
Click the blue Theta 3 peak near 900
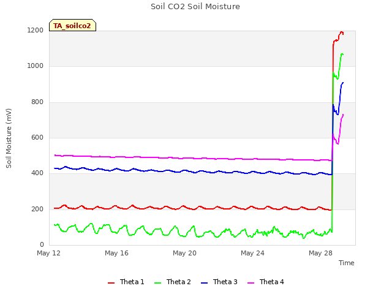(342, 83)
